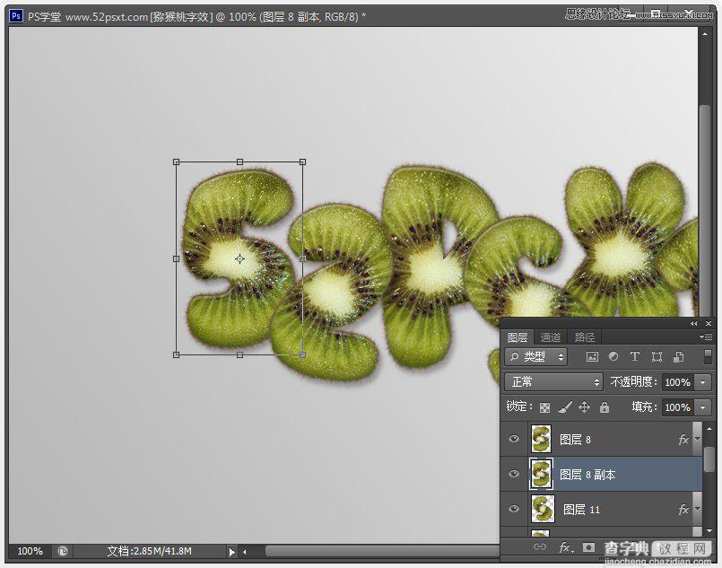Lock image pixels with brush icon
This screenshot has width=722, height=568.
565,406
